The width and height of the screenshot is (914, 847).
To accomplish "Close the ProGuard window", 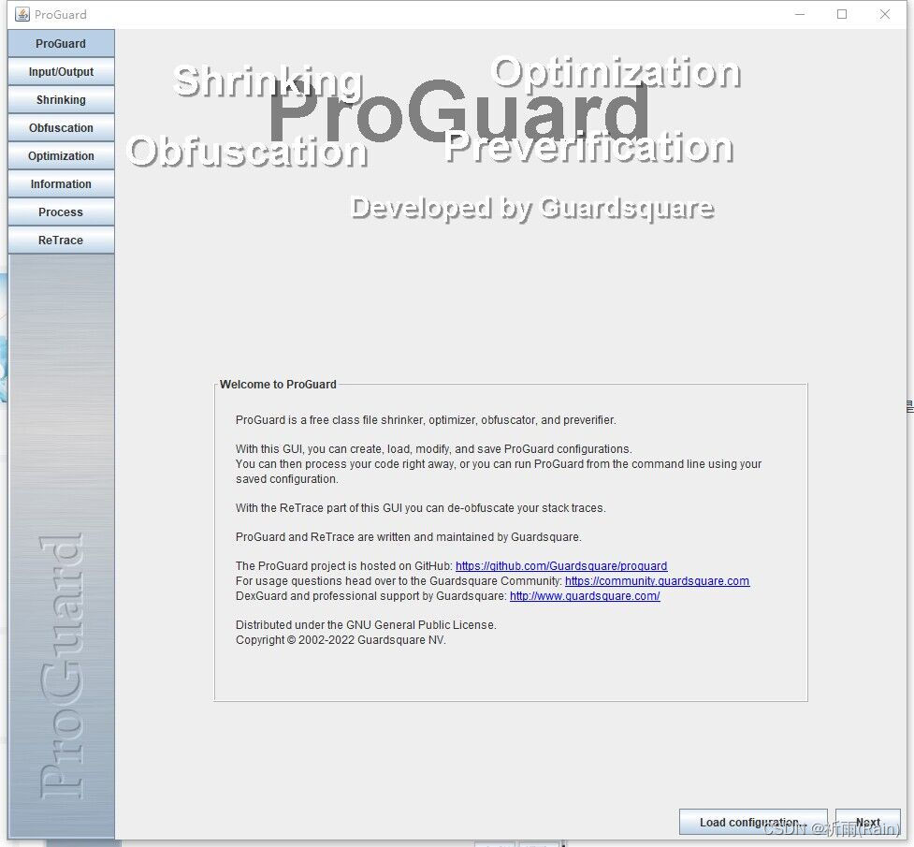I will tap(885, 14).
